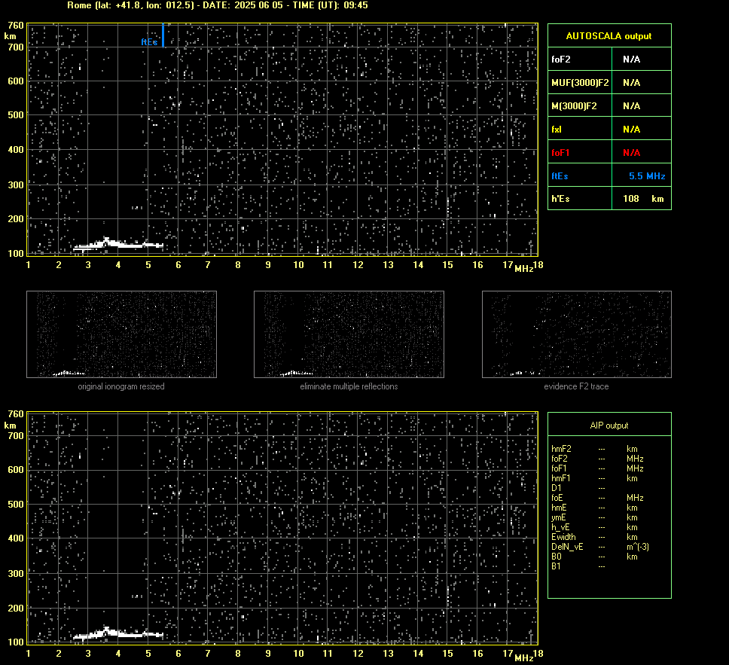Viewport: 729px width, 665px height.
Task: Click the 'original ionogram resized' thumbnail image
Action: 121,334
